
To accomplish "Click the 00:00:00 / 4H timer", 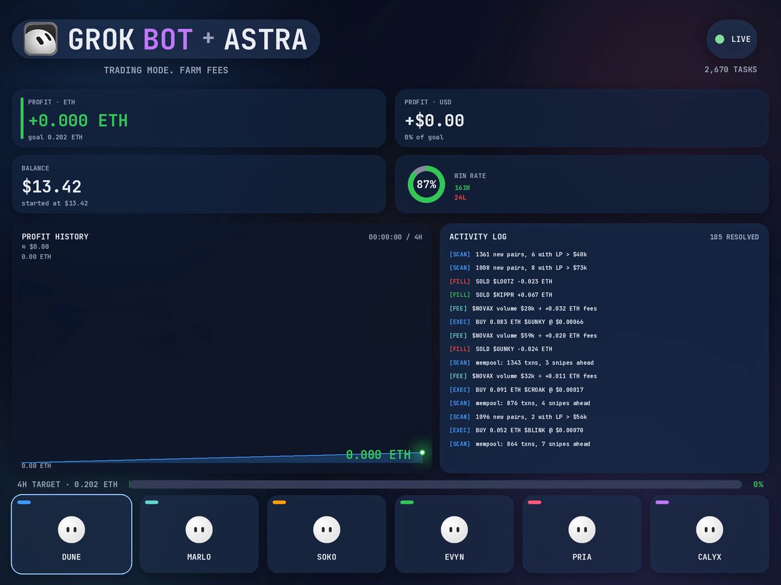I will (395, 237).
